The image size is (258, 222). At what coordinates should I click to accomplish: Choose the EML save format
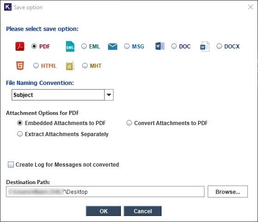tap(84, 46)
